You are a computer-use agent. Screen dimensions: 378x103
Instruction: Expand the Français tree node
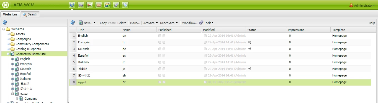[x=12, y=64]
